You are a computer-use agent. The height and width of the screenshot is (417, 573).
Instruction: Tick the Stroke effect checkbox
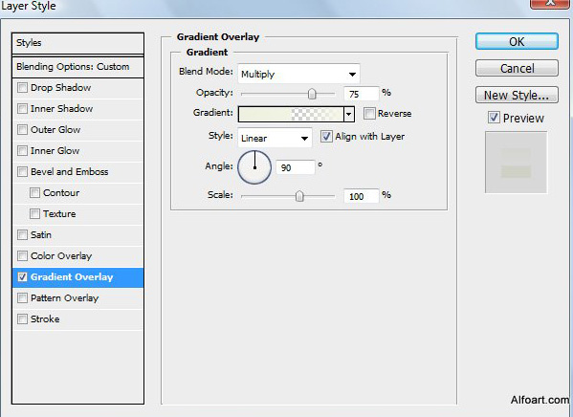pos(22,318)
